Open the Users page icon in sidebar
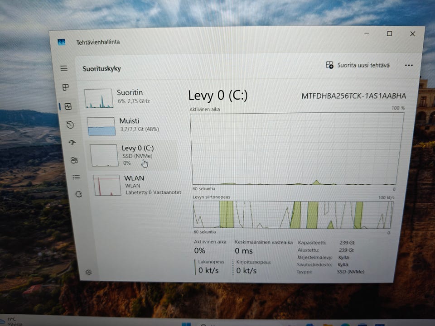The width and height of the screenshot is (435, 326). point(74,160)
